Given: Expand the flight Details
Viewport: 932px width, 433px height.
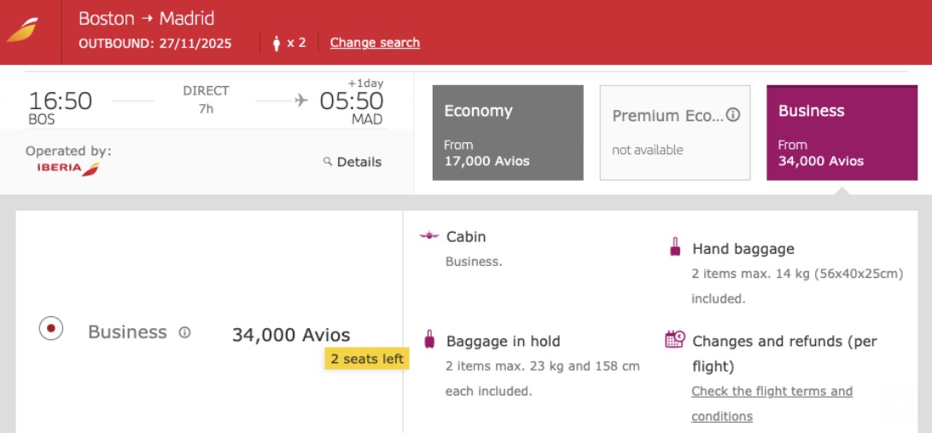Looking at the screenshot, I should [x=358, y=162].
